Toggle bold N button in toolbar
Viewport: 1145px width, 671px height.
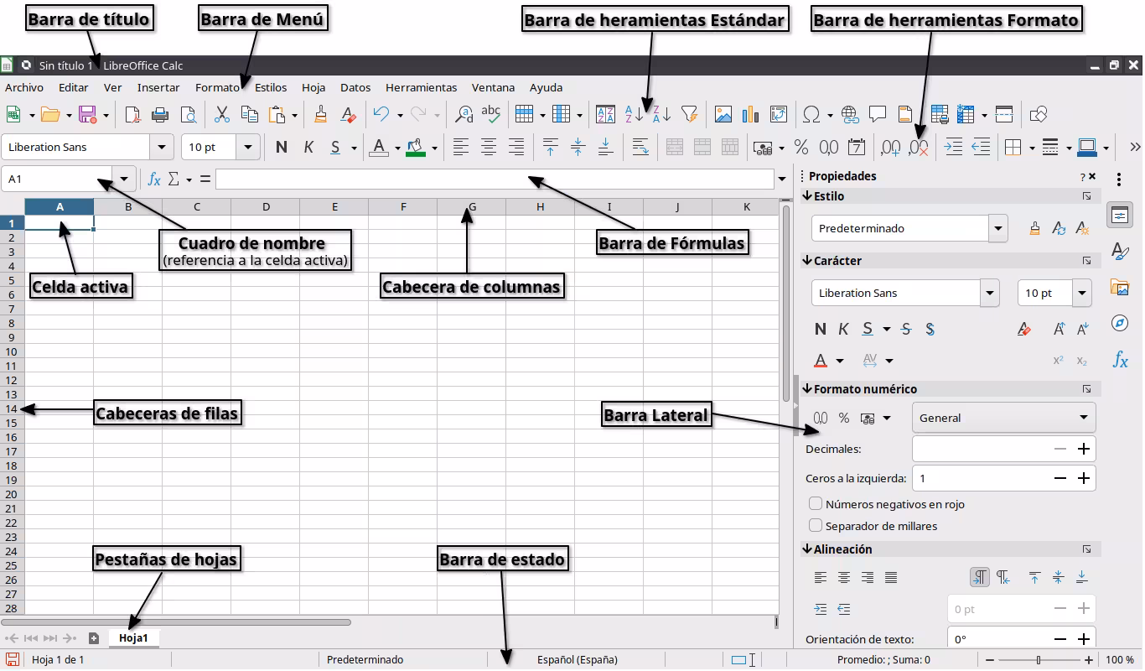tap(282, 148)
